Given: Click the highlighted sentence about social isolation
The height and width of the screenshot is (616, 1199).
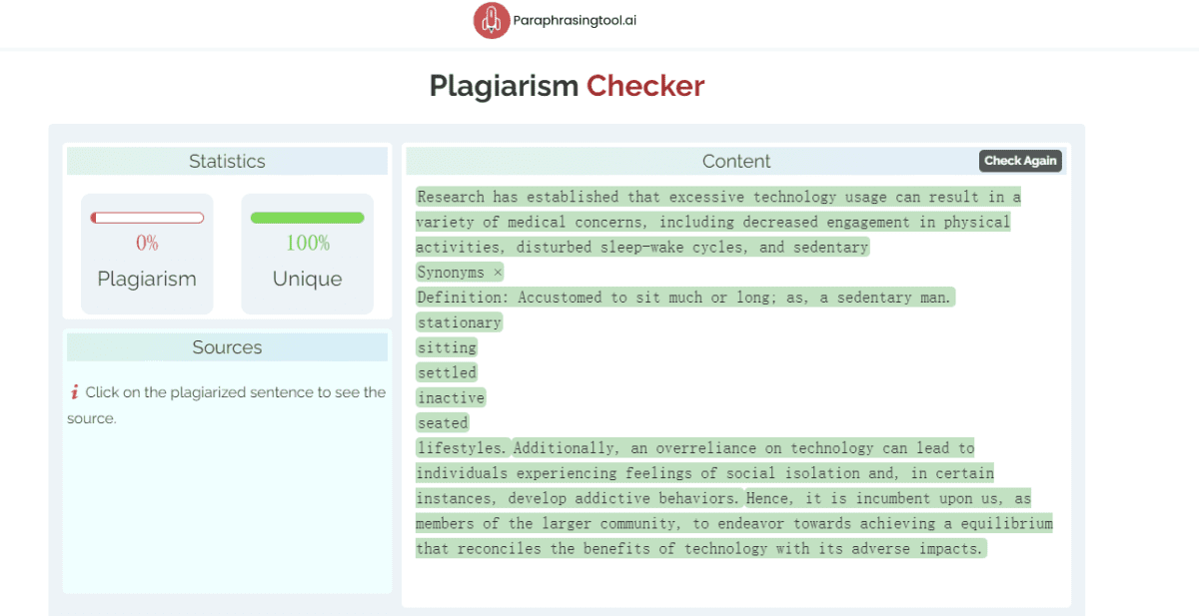Looking at the screenshot, I should tap(699, 472).
